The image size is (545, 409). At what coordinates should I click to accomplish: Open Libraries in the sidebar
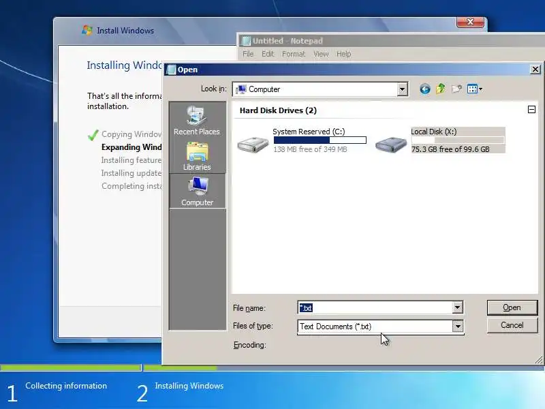(x=197, y=157)
